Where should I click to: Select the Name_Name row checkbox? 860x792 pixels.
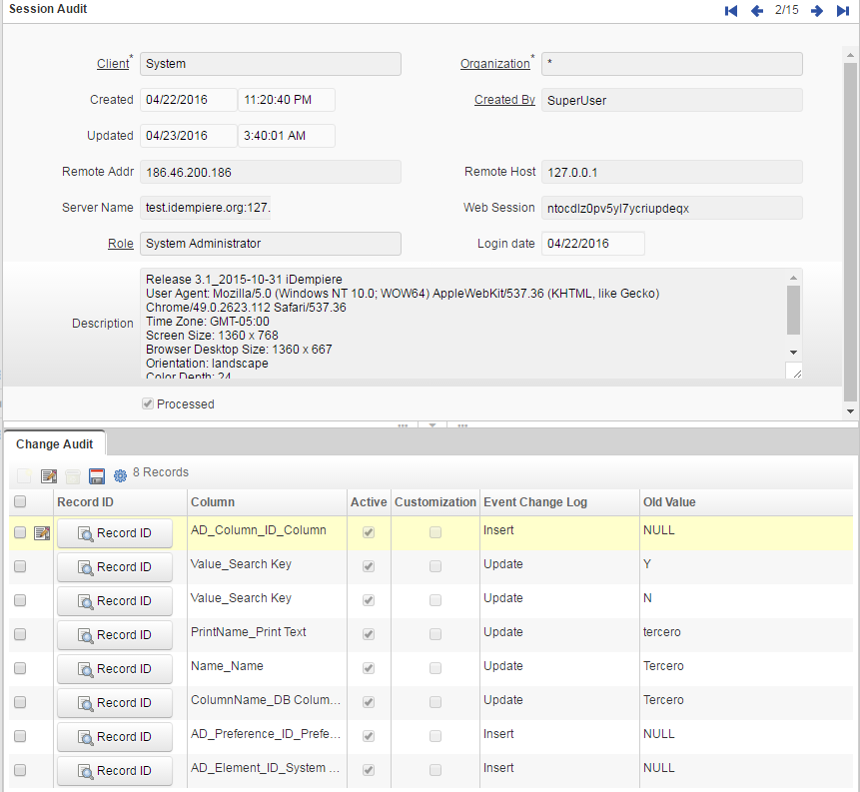[20, 668]
